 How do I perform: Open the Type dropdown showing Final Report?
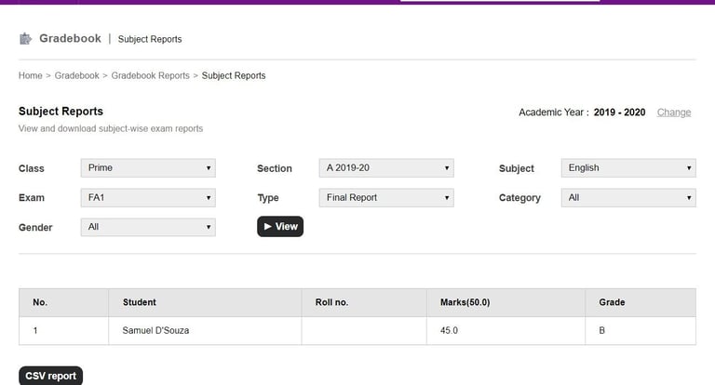coord(385,198)
